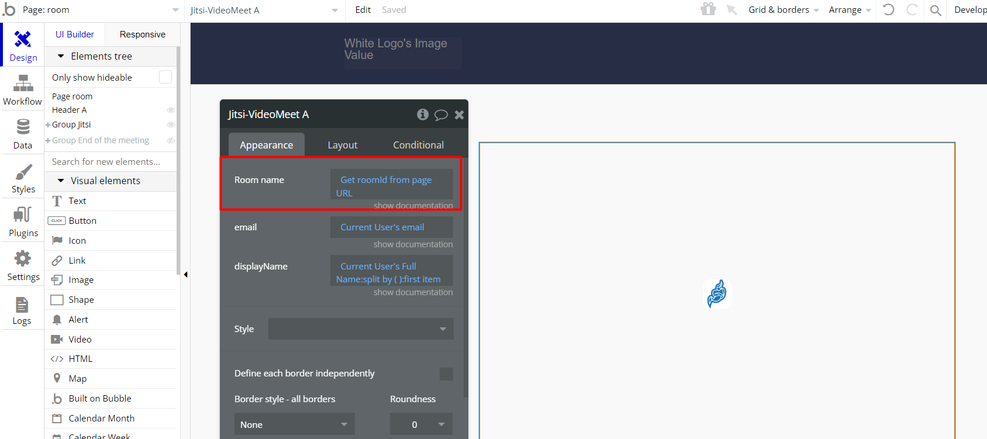Close the Jitsi-VideoMeet A property panel
The height and width of the screenshot is (439, 987).
click(x=460, y=115)
